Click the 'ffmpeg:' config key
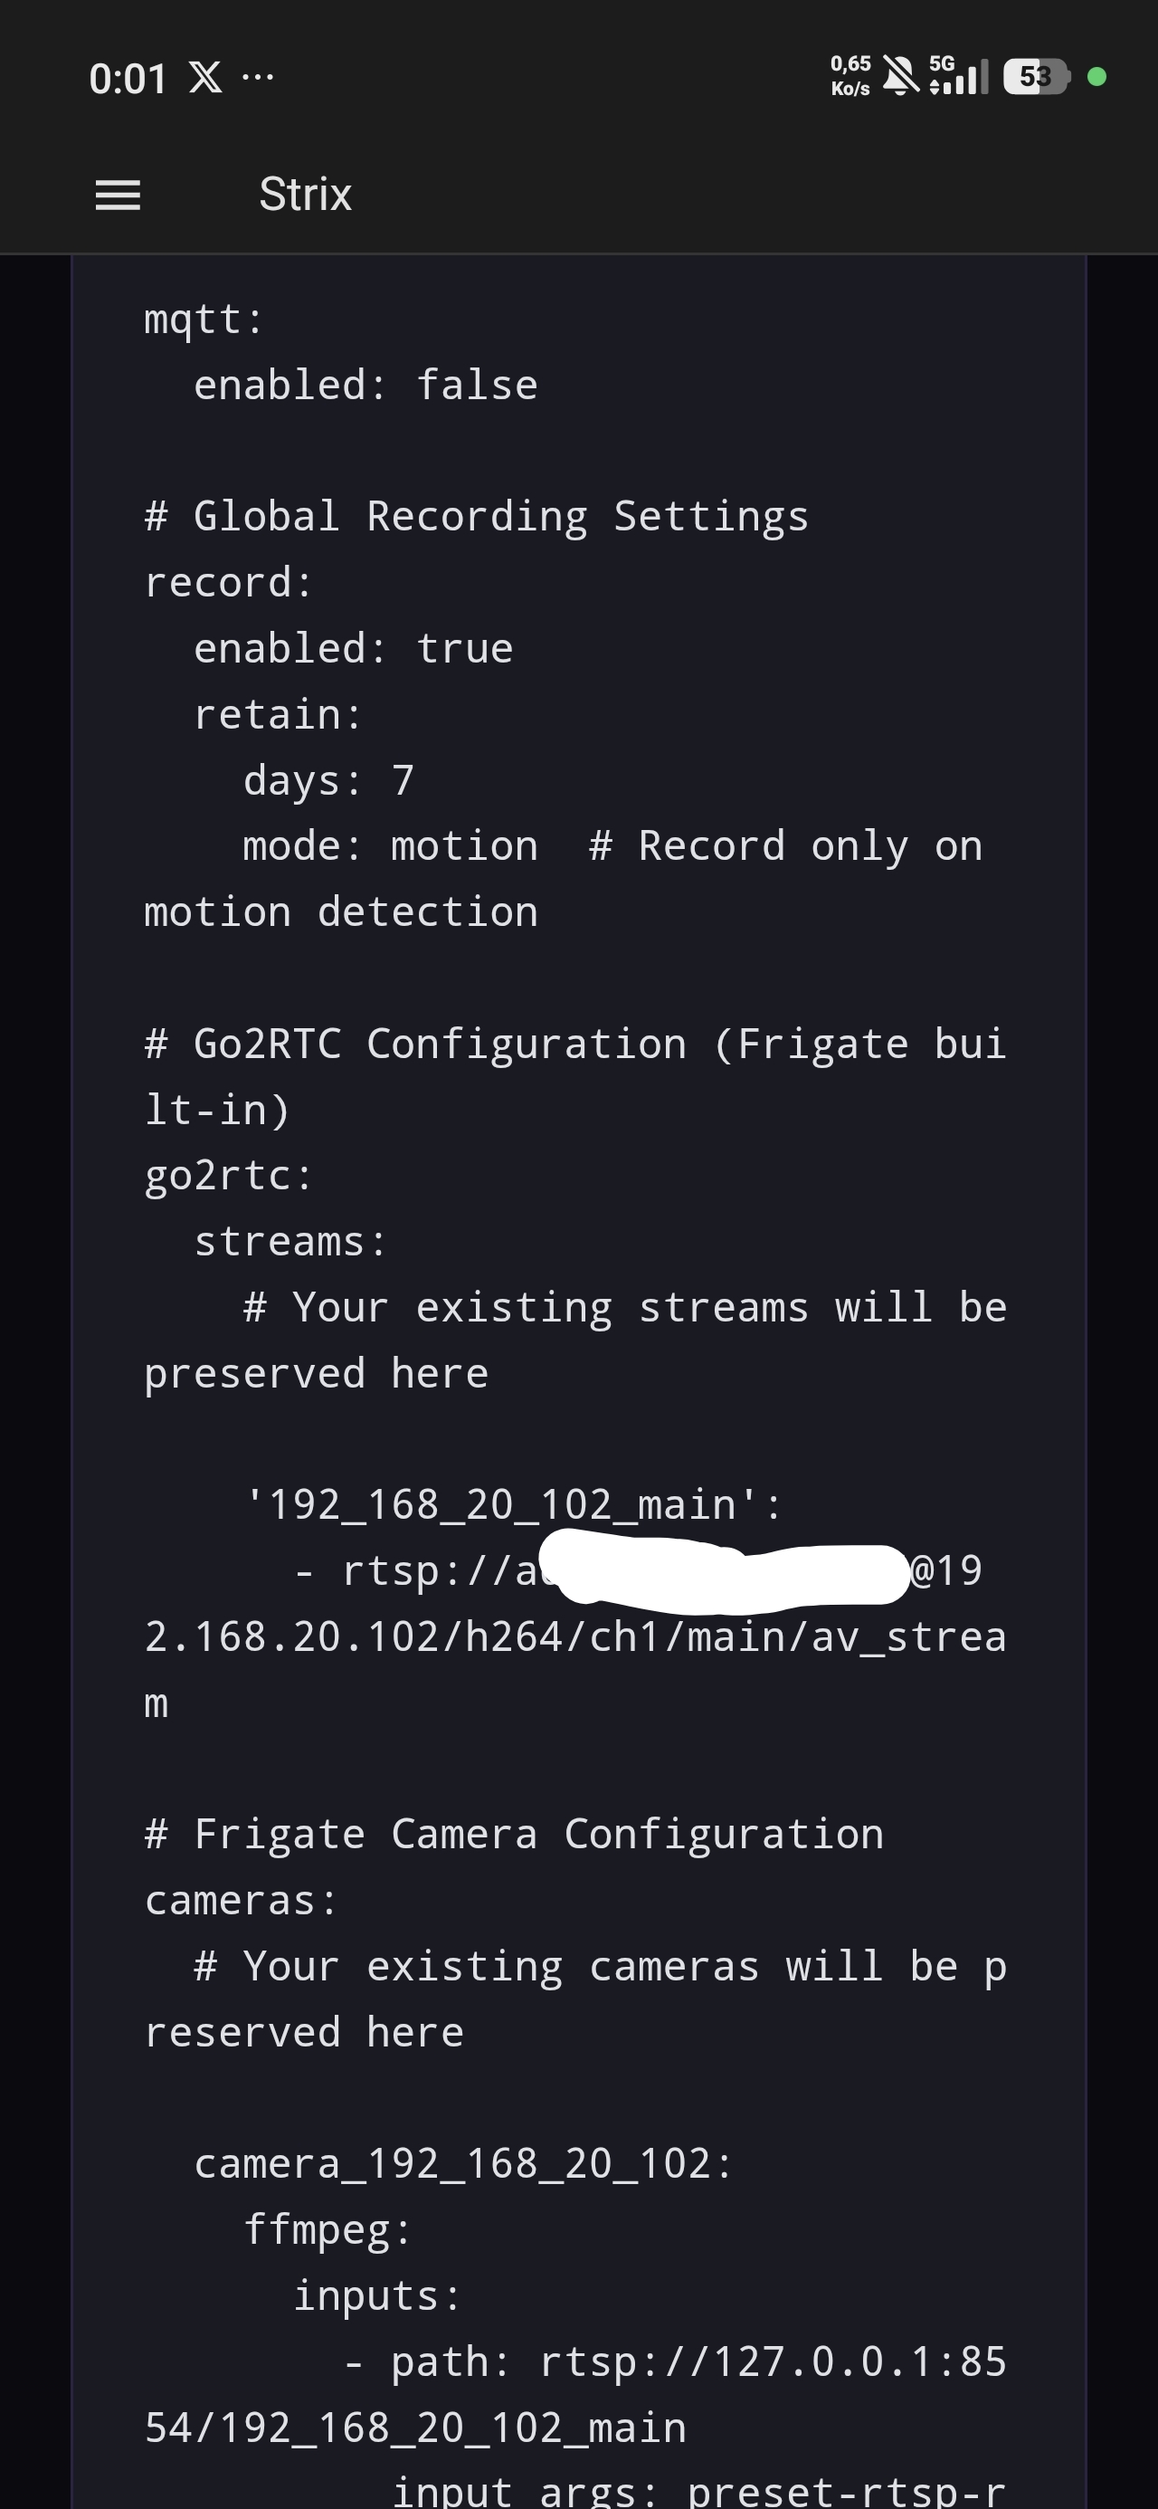The image size is (1158, 2509). point(327,2229)
